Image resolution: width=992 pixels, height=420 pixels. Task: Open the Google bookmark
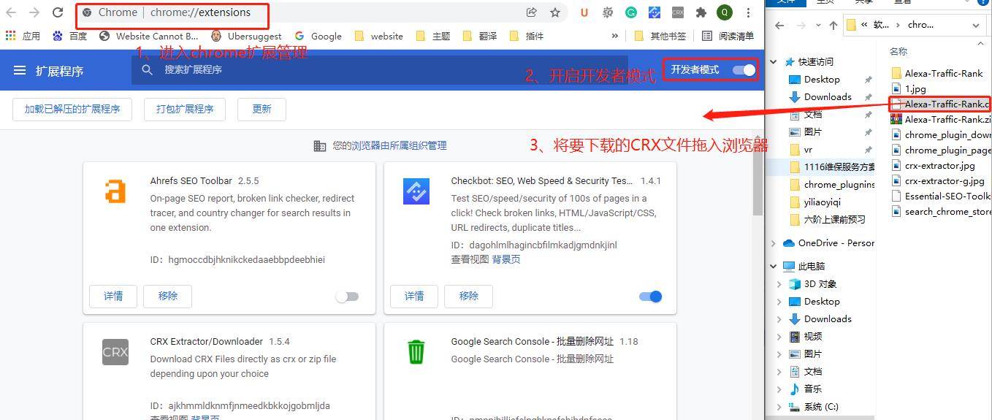coord(318,36)
